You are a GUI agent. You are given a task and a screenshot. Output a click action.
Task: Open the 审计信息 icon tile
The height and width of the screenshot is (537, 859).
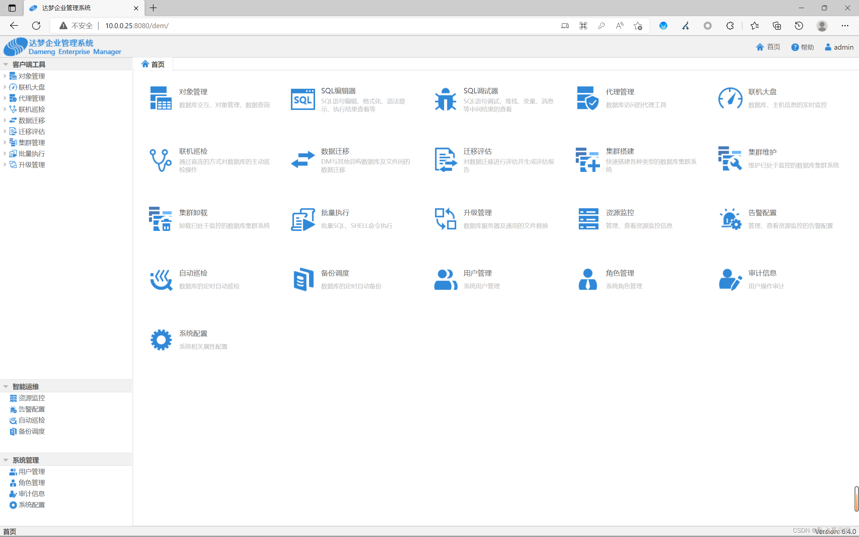pyautogui.click(x=730, y=280)
